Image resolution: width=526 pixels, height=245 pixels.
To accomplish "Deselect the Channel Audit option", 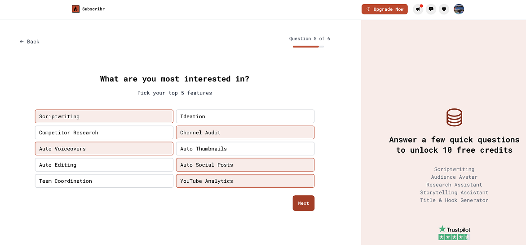I will click(x=245, y=133).
